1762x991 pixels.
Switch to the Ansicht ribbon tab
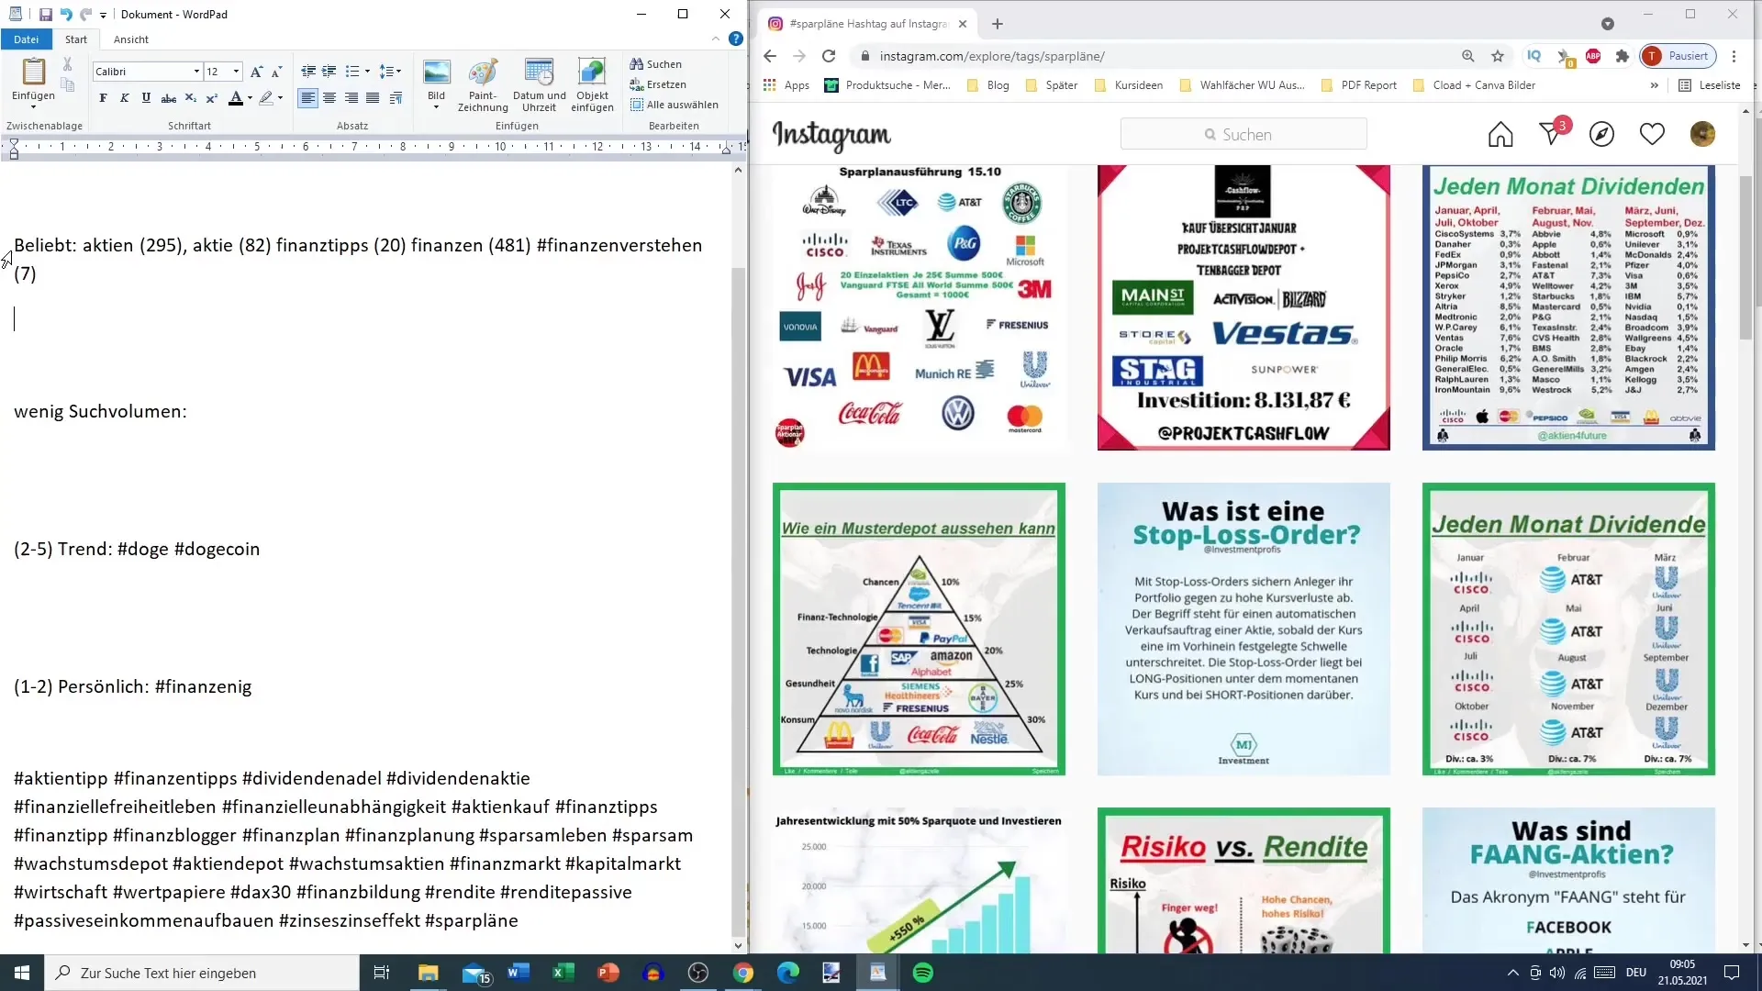131,39
